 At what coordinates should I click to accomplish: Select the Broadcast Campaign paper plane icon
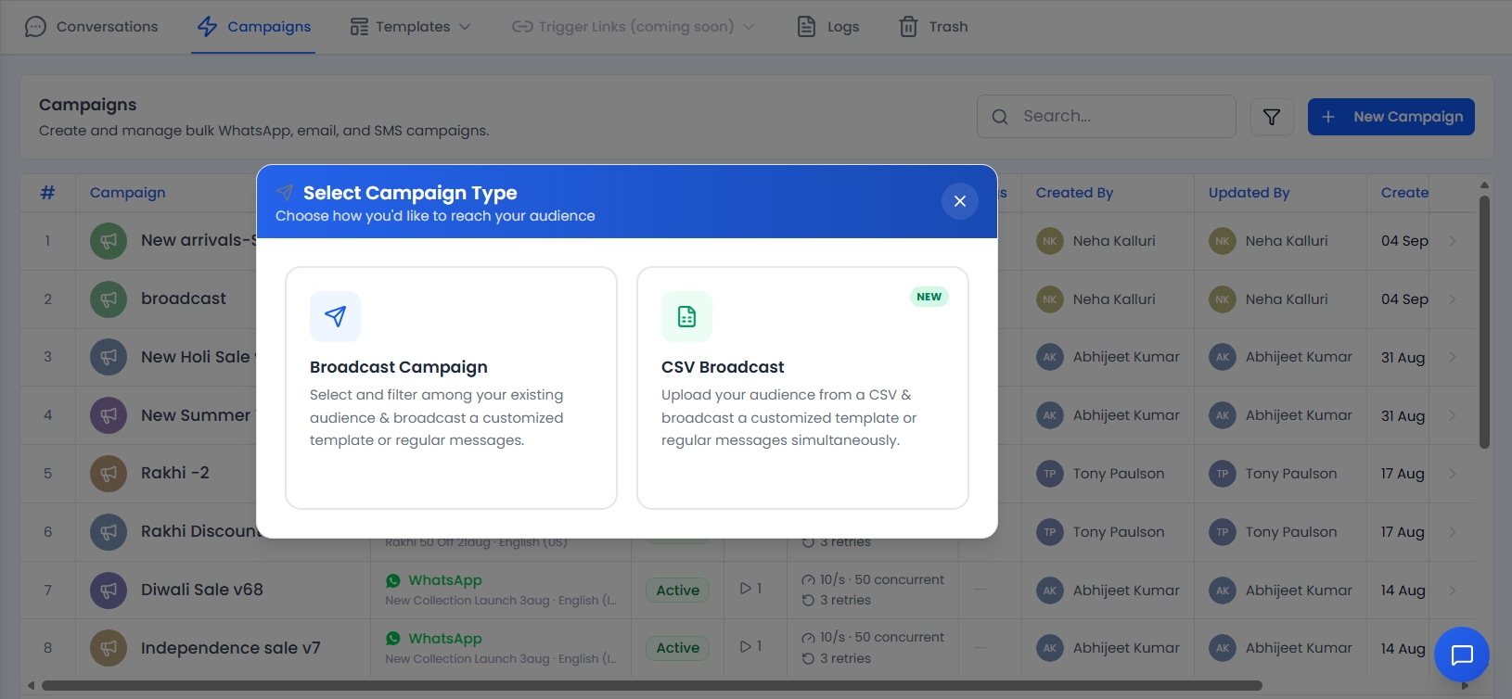(x=335, y=316)
